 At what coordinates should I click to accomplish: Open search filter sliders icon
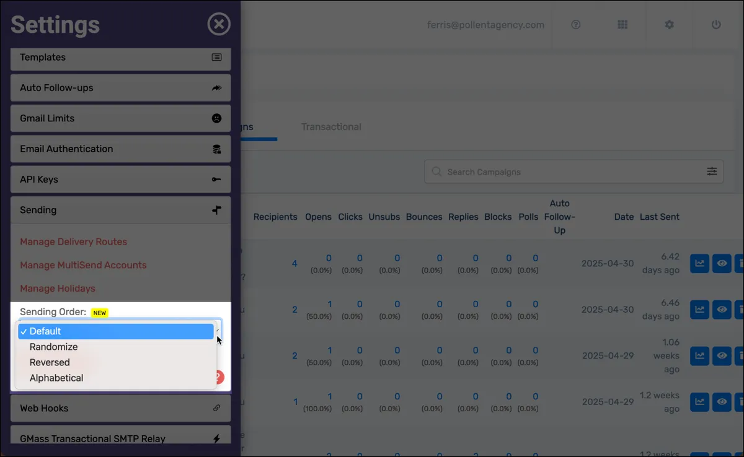click(712, 172)
